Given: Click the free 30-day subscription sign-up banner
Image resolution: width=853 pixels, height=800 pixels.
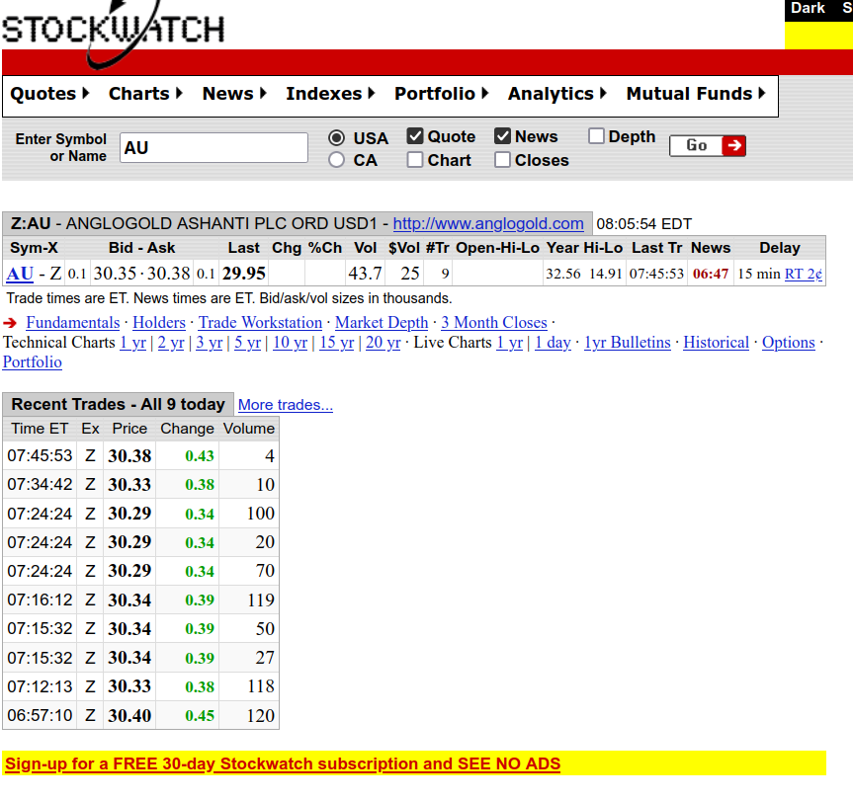Looking at the screenshot, I should point(283,763).
